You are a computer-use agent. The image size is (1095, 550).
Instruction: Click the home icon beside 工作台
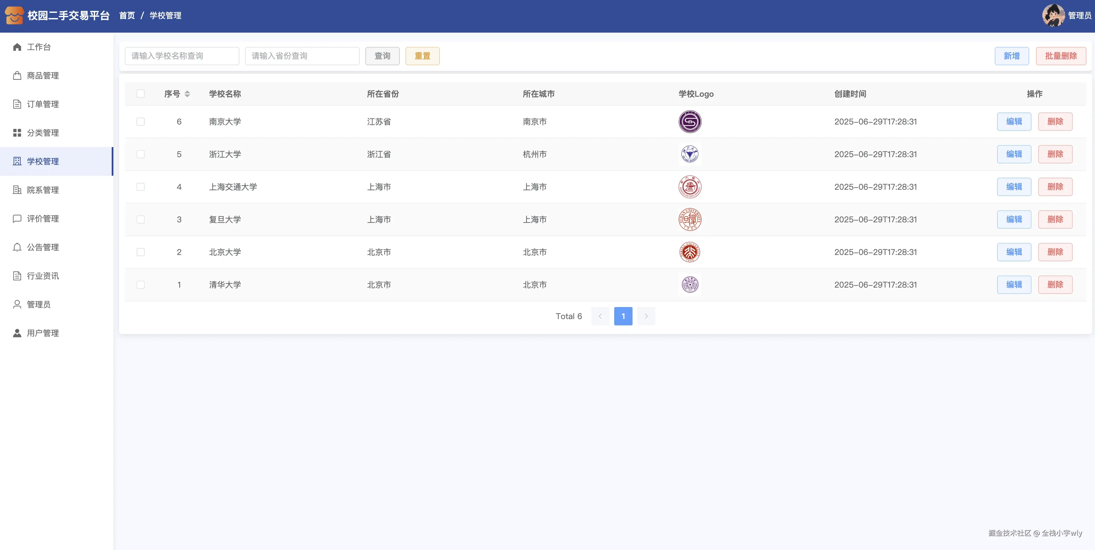pyautogui.click(x=17, y=47)
